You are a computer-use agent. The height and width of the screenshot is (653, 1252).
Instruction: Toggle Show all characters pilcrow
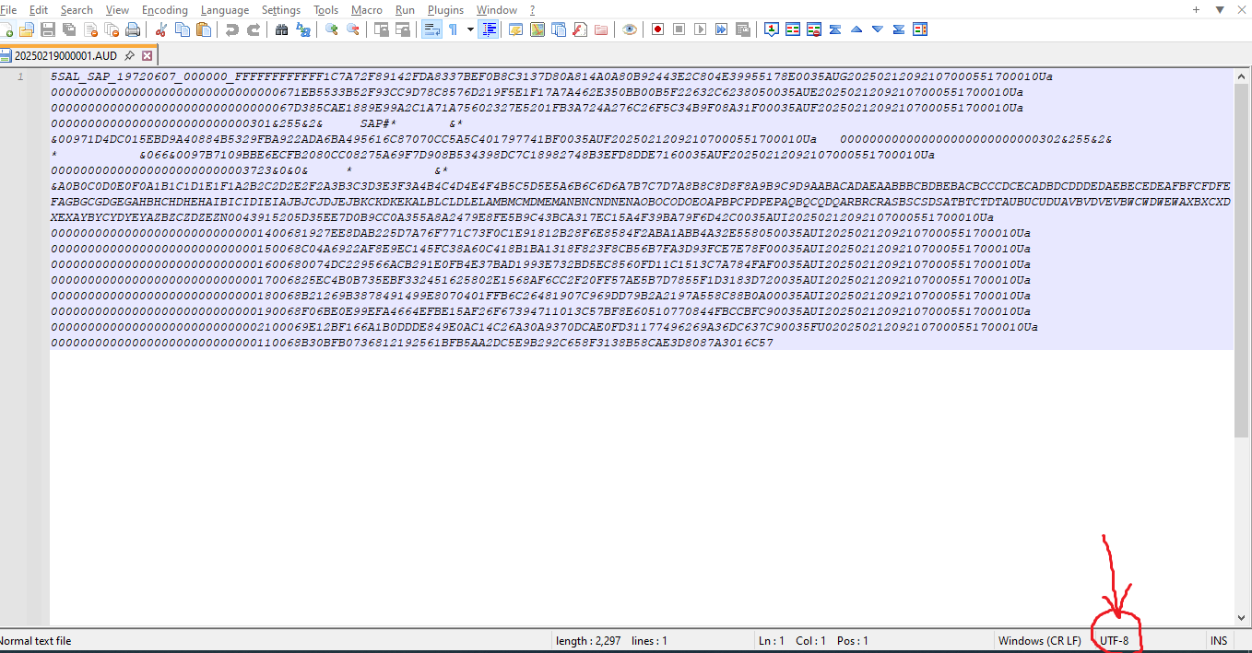(453, 29)
